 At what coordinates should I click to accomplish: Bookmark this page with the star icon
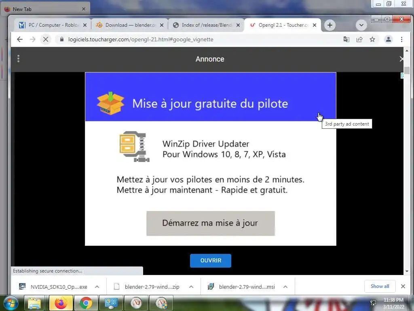tap(372, 39)
